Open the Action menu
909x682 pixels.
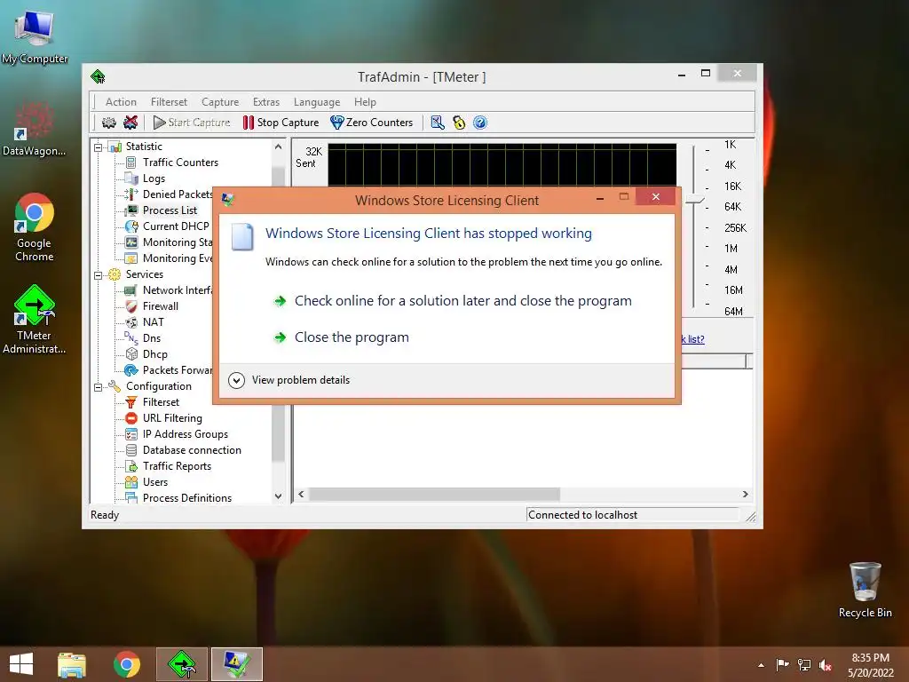pyautogui.click(x=121, y=102)
